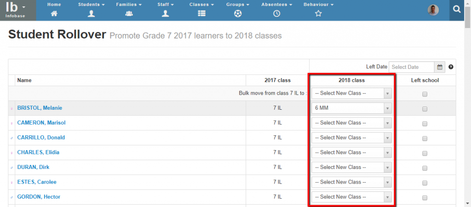This screenshot has width=471, height=207.
Task: Click the 2018 class column header
Action: (x=351, y=80)
